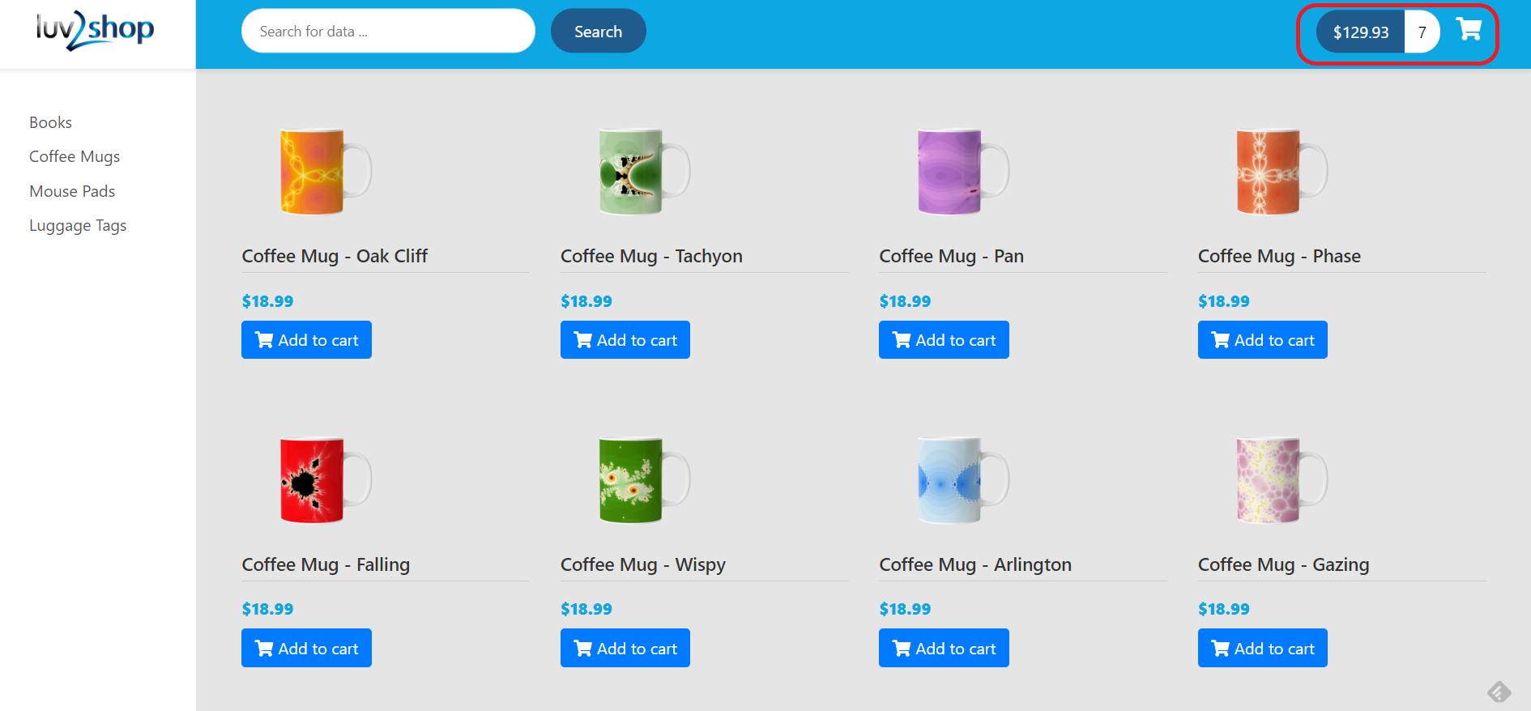The height and width of the screenshot is (711, 1531).
Task: Add Coffee Mug - Arlington to cart
Action: click(944, 648)
